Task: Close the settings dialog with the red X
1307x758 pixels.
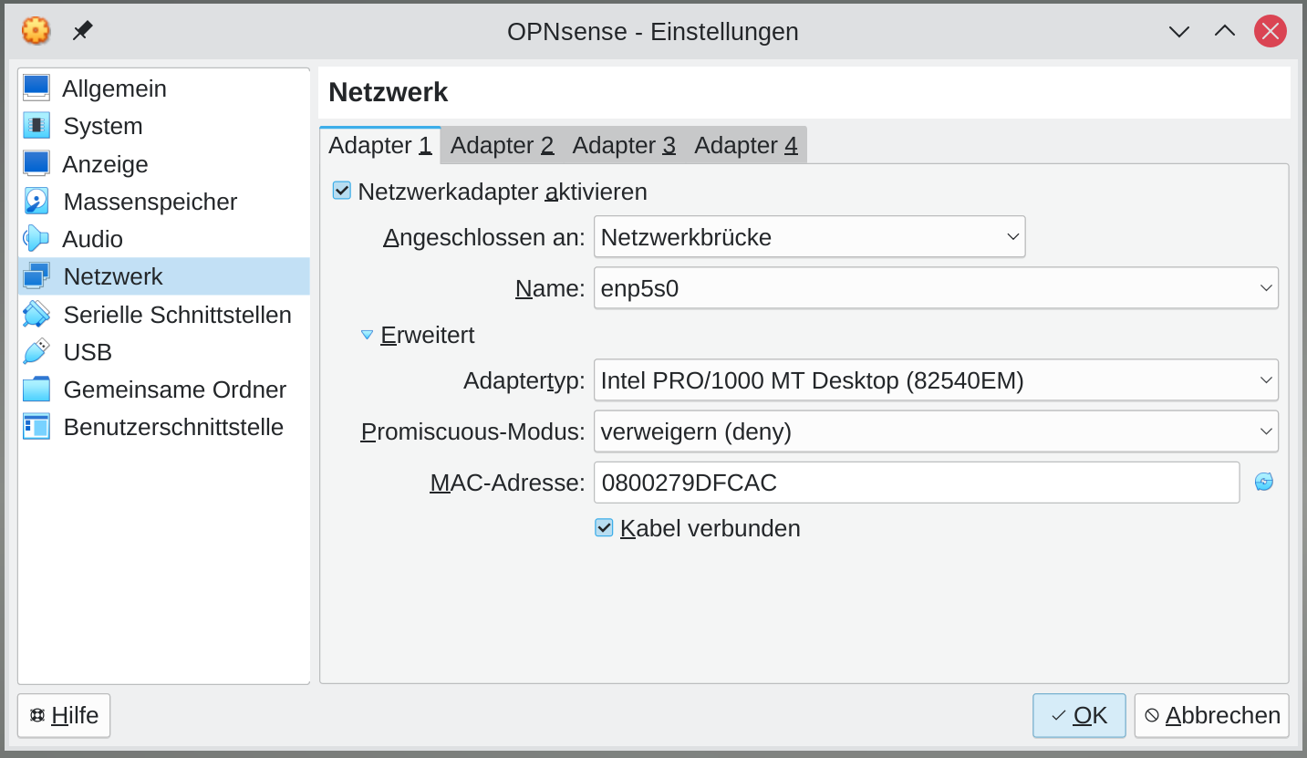Action: coord(1271,31)
